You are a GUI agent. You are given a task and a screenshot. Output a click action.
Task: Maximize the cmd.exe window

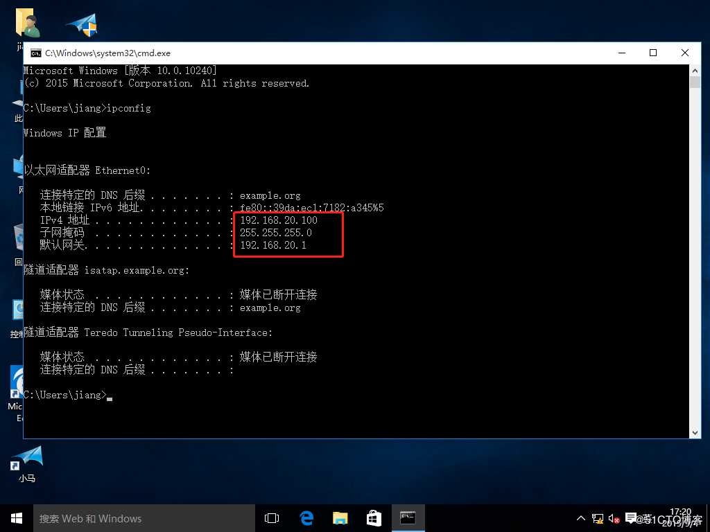coord(653,53)
